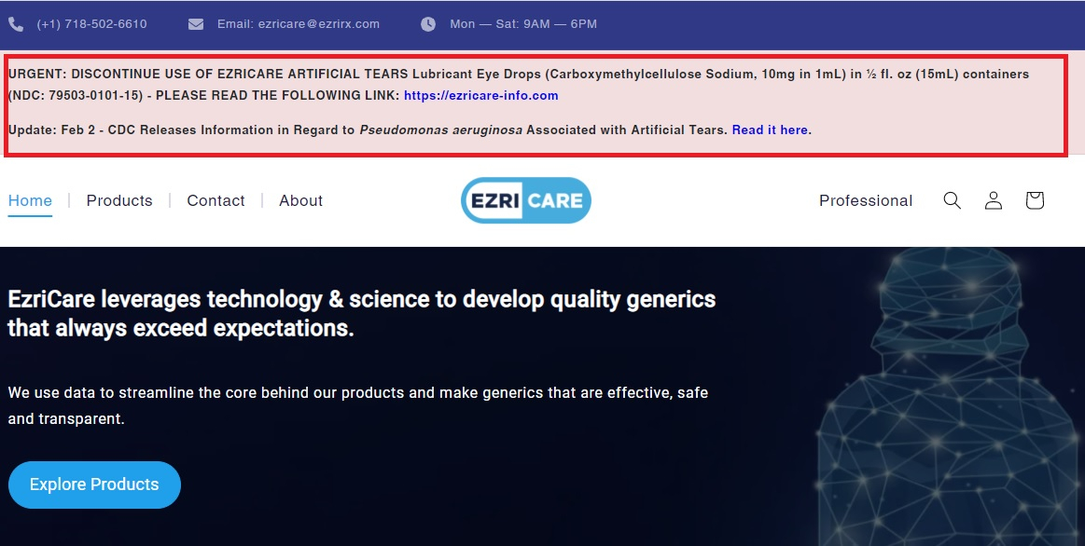Click the phone icon in the top bar
1085x546 pixels.
(x=16, y=24)
